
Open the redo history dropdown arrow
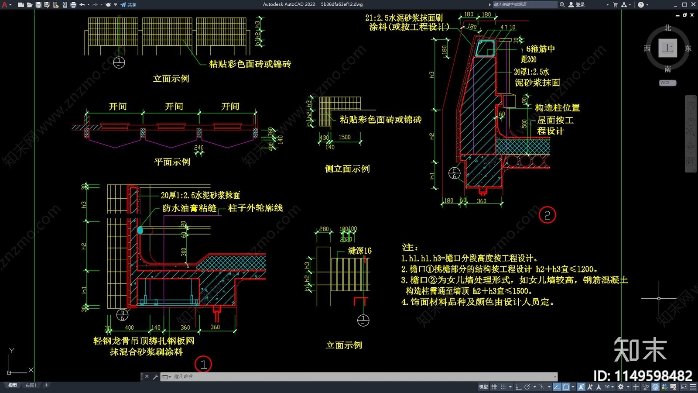pos(101,4)
